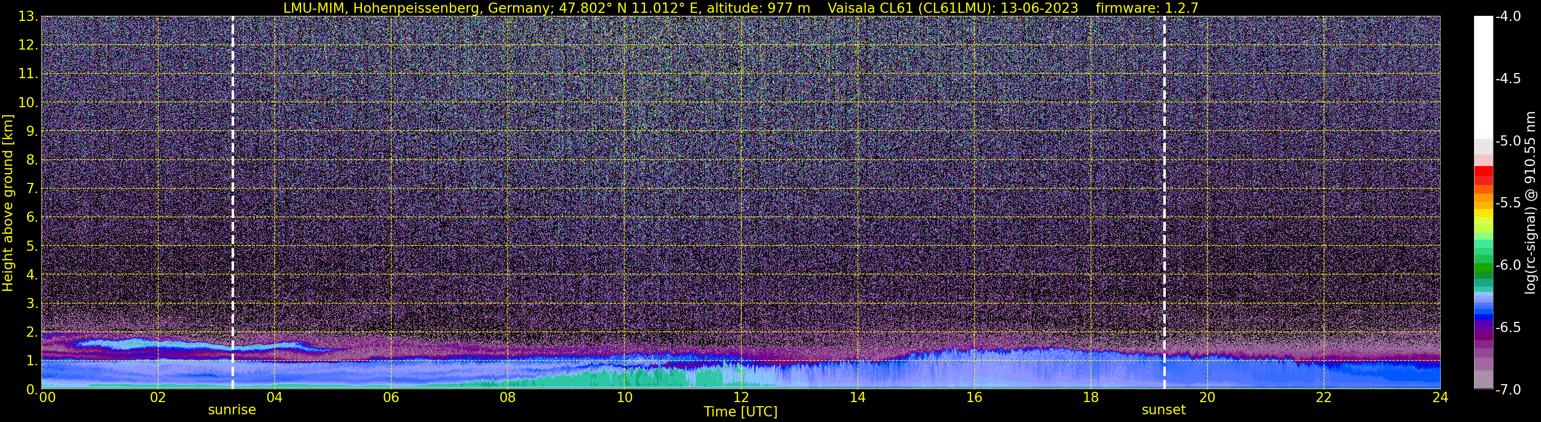
Task: Click the '04' time axis tick label
Action: 274,397
